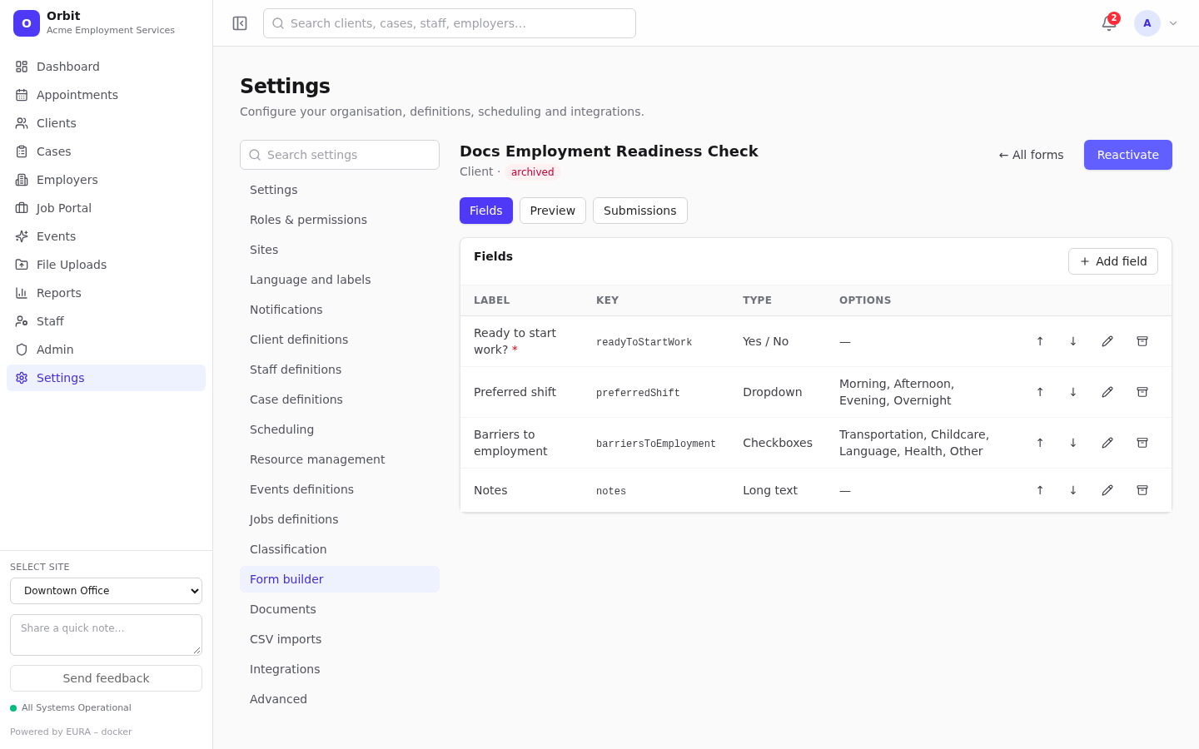This screenshot has height=749, width=1199.
Task: Move Preferred shift field down
Action: pyautogui.click(x=1073, y=392)
